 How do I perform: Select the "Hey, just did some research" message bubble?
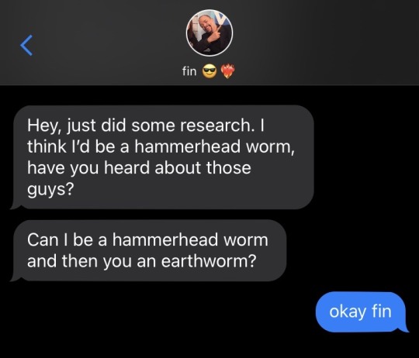162,157
